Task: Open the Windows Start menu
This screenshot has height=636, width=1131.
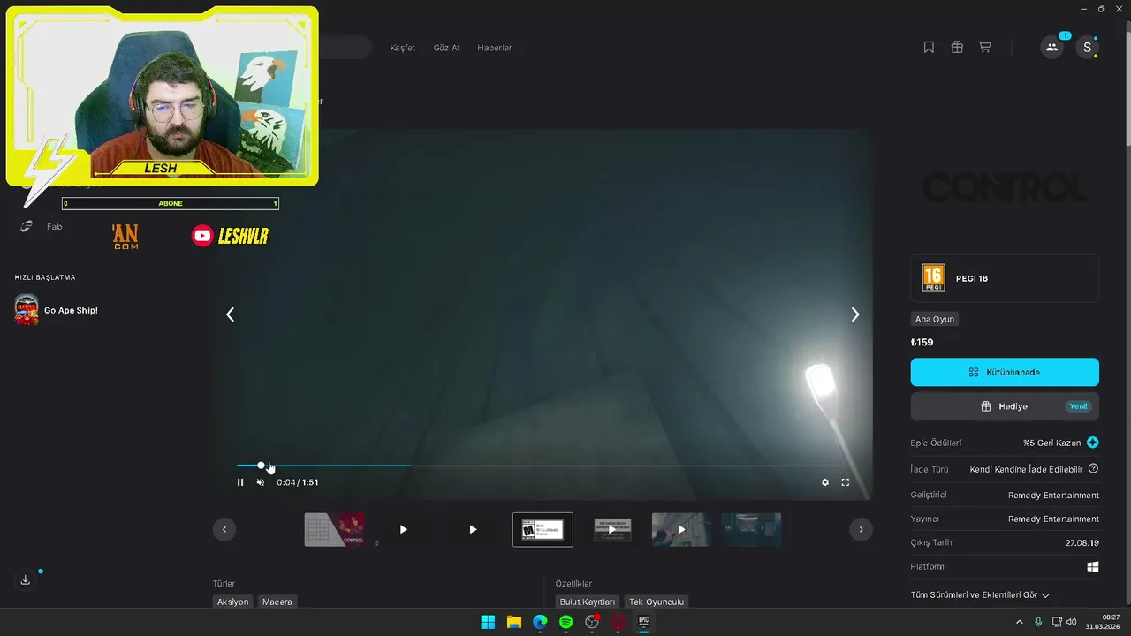Action: click(488, 622)
